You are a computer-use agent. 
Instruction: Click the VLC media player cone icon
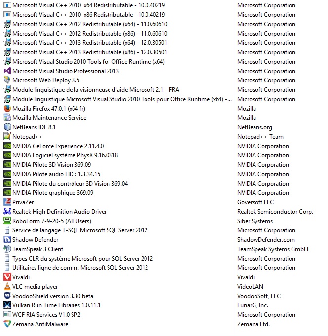(x=7, y=286)
